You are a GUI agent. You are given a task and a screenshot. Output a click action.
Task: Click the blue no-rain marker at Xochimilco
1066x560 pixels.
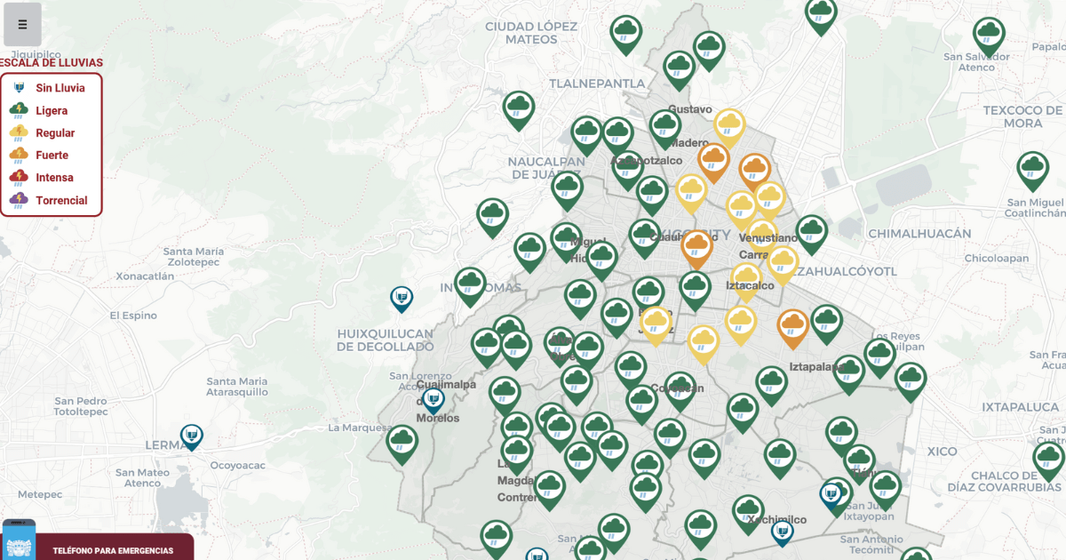(782, 532)
